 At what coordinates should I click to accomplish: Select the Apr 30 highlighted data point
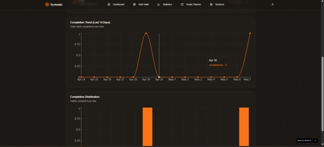(x=159, y=77)
